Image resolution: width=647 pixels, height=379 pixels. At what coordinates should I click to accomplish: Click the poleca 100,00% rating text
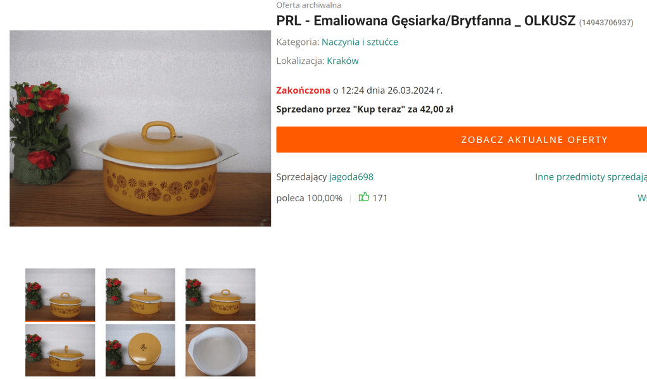point(310,198)
